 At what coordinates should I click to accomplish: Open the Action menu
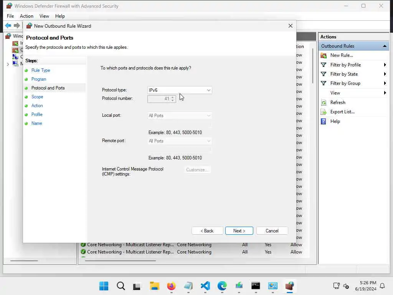(26, 16)
